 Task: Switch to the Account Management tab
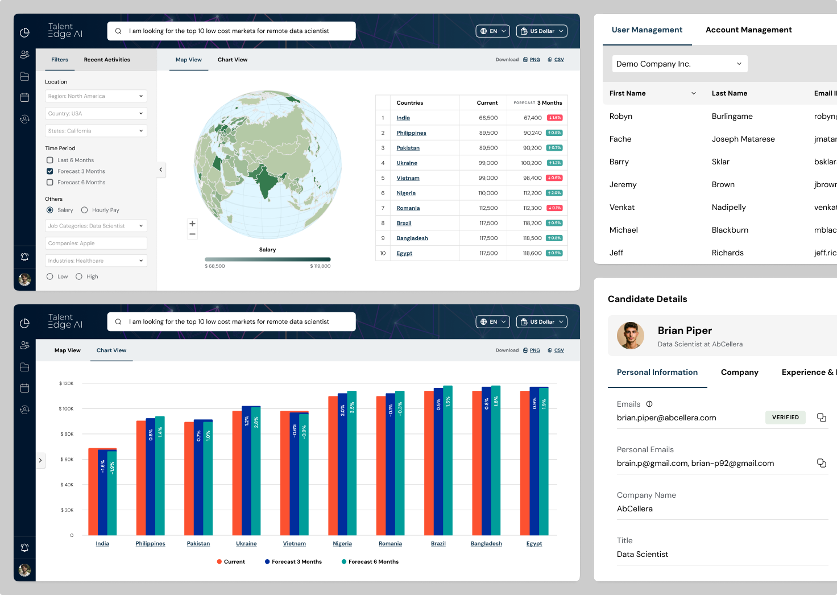coord(748,30)
